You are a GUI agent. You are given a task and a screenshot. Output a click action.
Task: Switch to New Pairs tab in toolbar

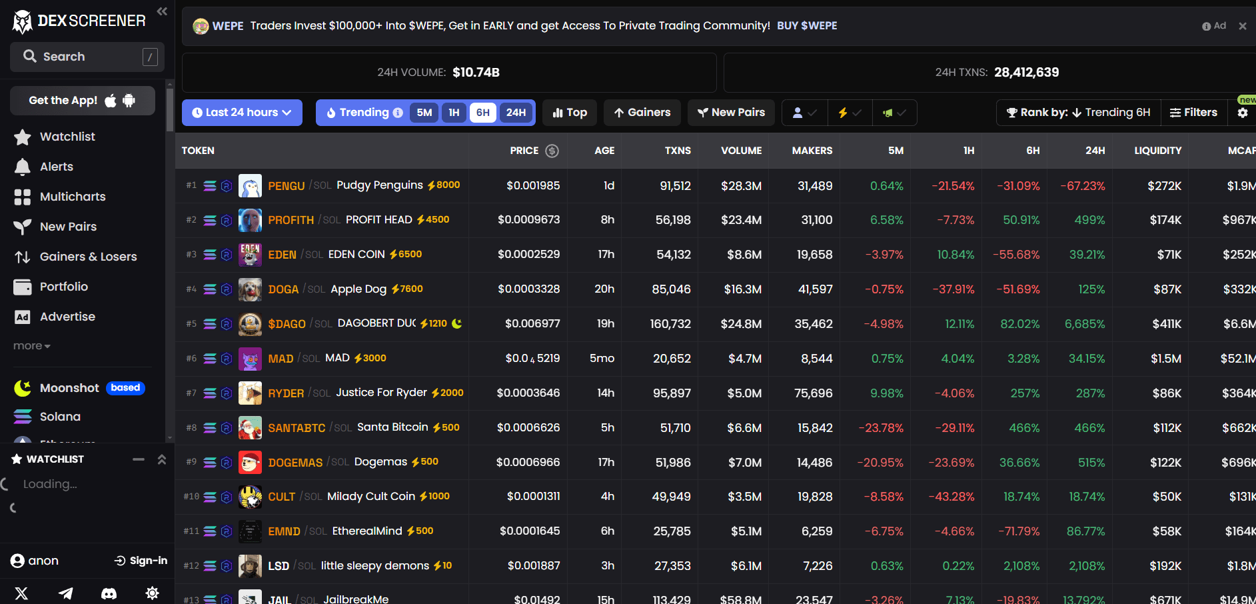click(x=731, y=113)
